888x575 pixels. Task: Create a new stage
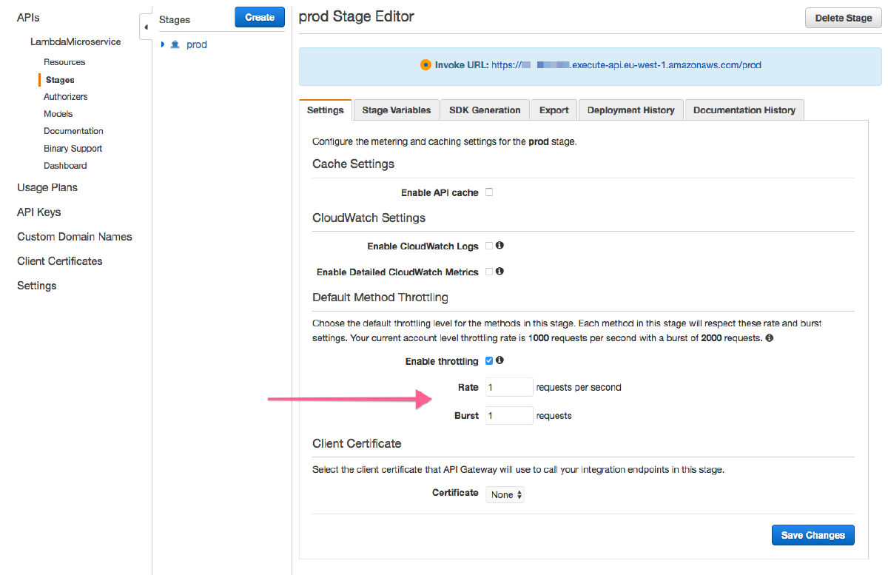(259, 16)
